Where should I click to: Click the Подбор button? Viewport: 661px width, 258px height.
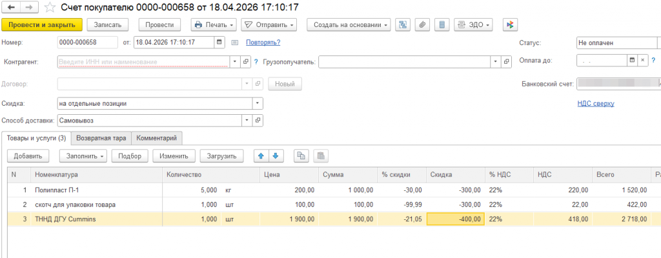point(130,156)
